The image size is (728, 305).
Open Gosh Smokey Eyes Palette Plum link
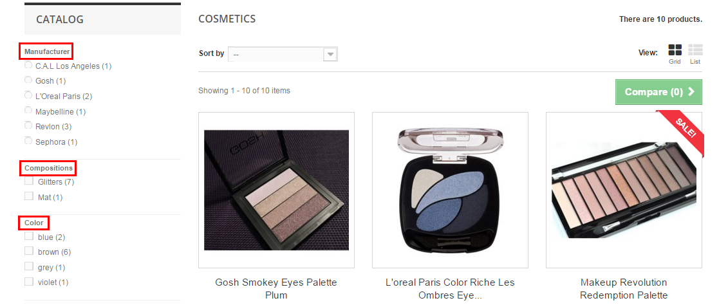tap(276, 289)
